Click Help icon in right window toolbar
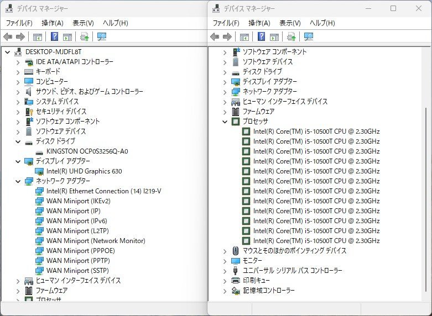432x316 pixels. click(x=262, y=36)
